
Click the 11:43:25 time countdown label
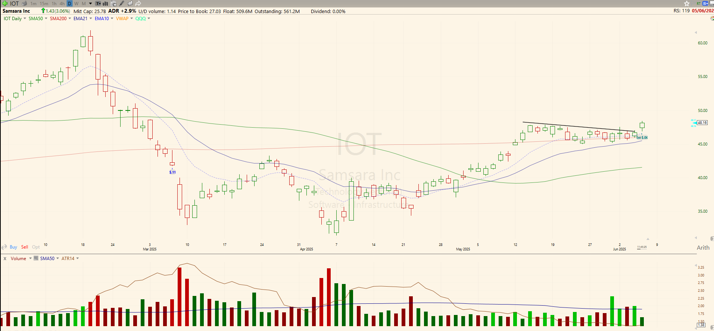pyautogui.click(x=642, y=247)
